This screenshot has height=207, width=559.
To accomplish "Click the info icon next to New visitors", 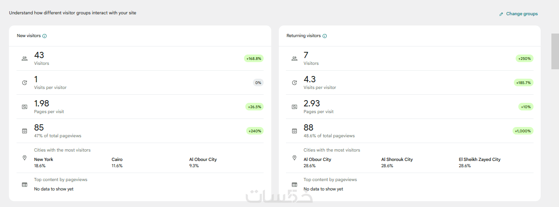I will tap(45, 36).
